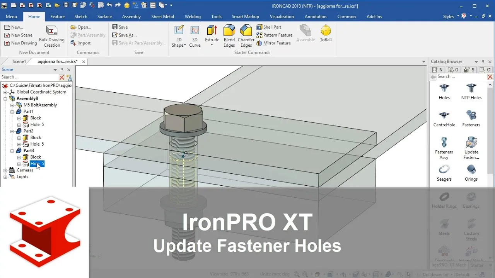
Task: Click the Save As command
Action: (124, 35)
